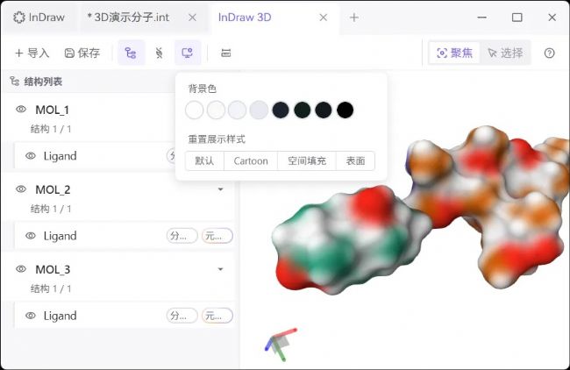
Task: Toggle the eye icon for MOL_3
Action: 21,269
